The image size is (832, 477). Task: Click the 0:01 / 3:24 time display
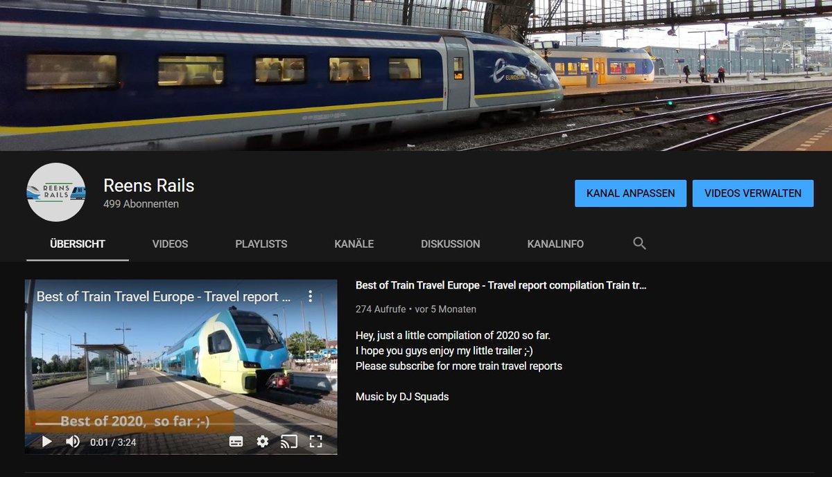click(113, 442)
